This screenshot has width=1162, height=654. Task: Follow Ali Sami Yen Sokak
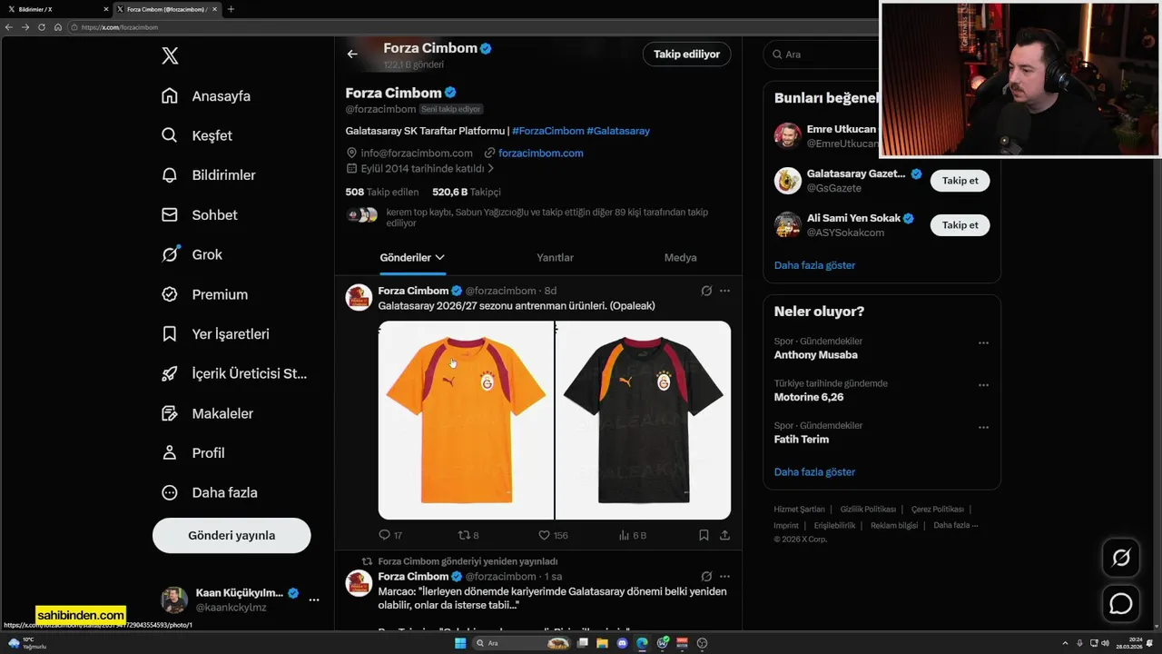[x=960, y=225]
